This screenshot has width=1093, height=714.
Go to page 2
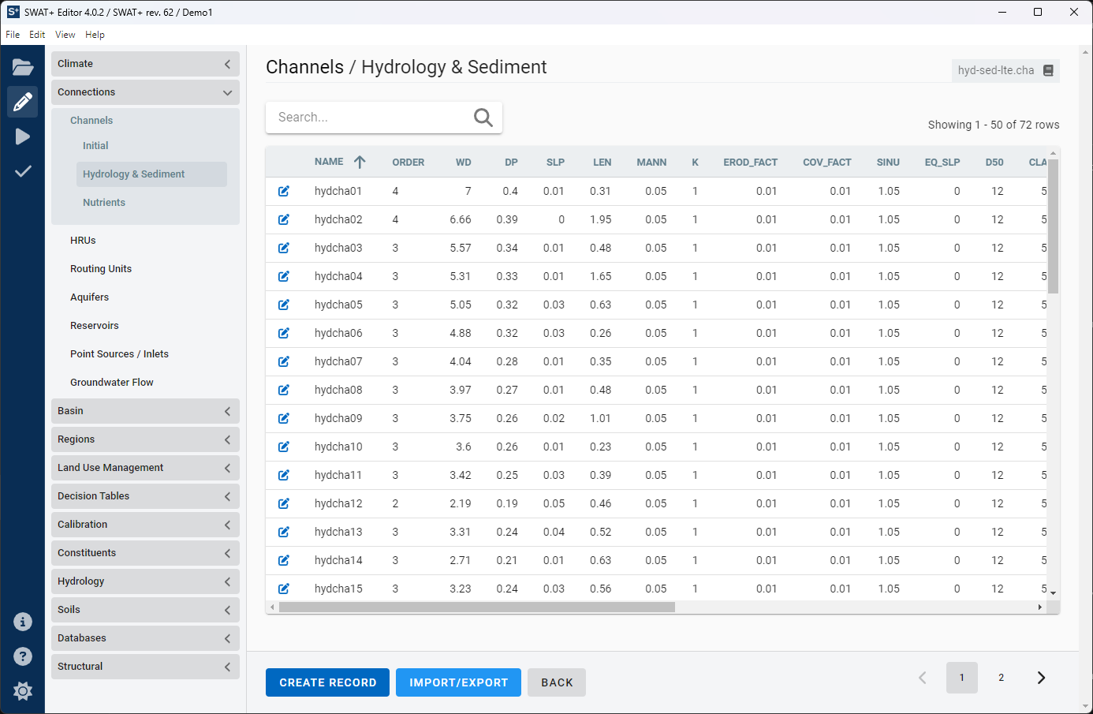(x=1002, y=678)
